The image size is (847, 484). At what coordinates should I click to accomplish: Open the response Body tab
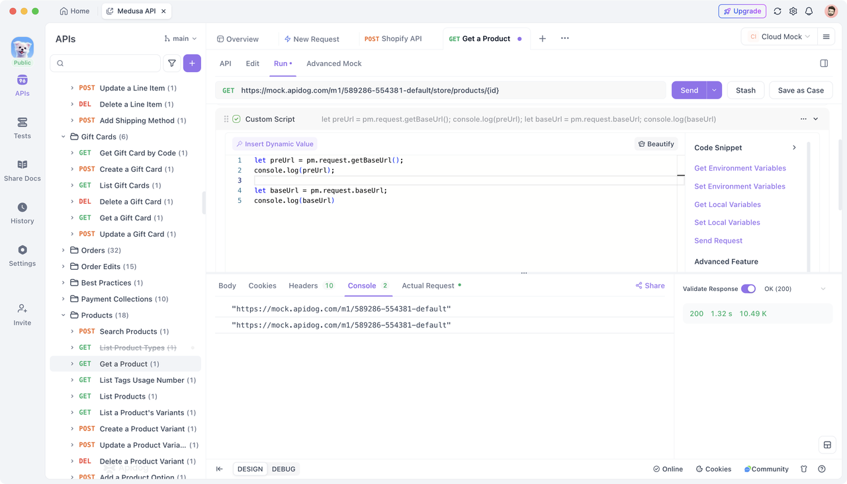[227, 286]
